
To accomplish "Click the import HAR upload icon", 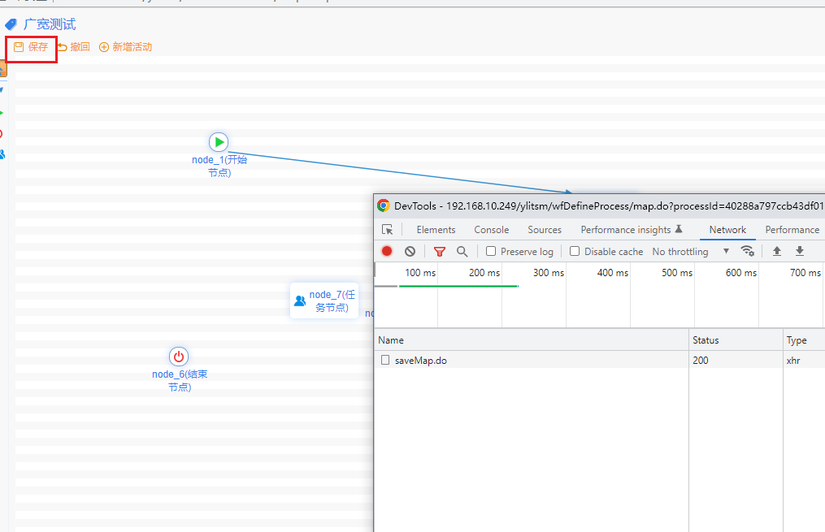I will point(776,251).
